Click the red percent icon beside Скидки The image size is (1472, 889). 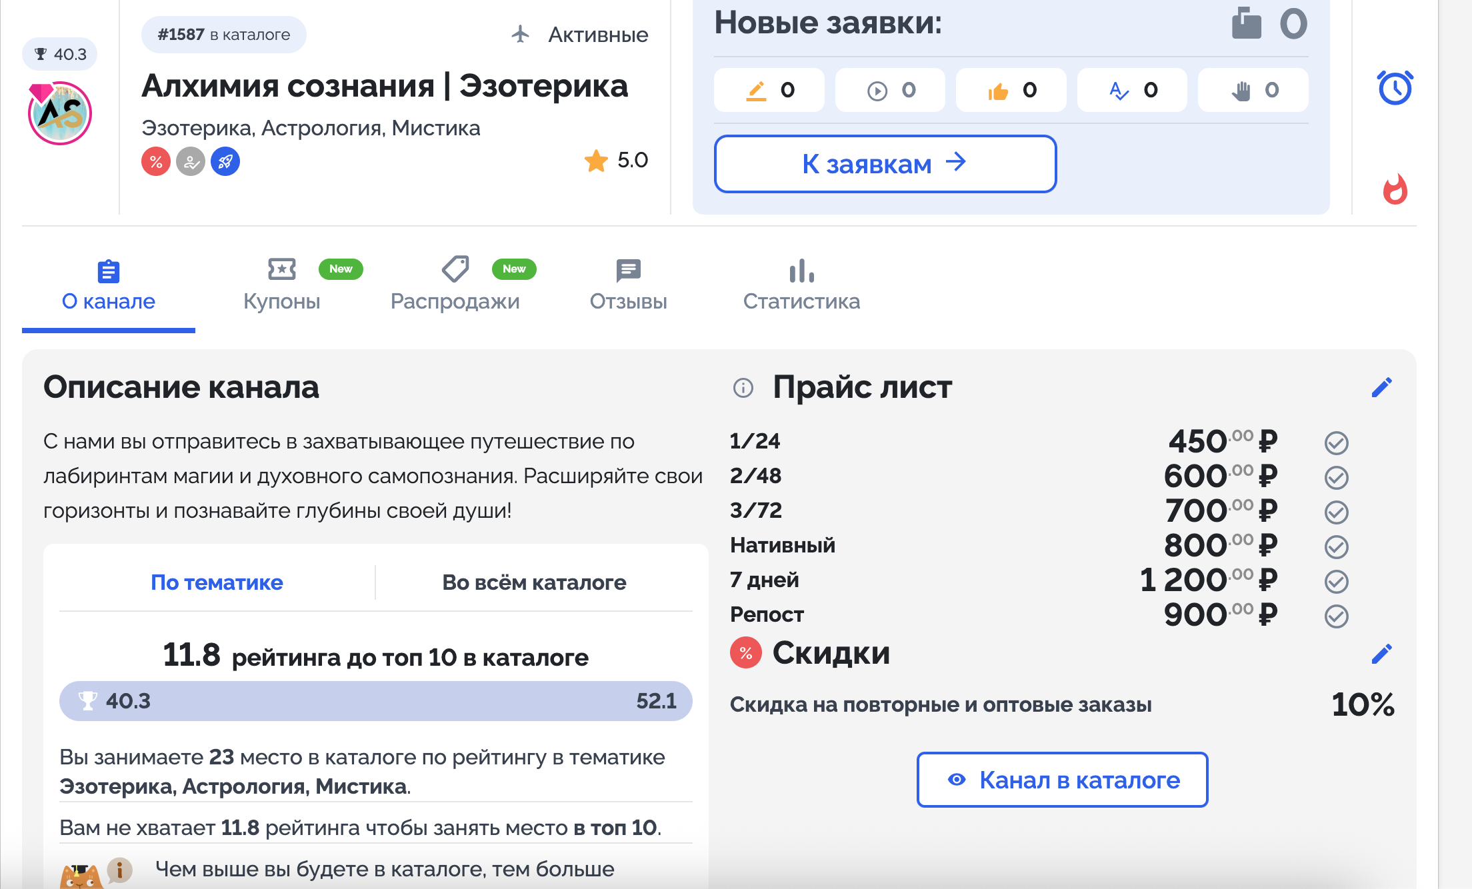(x=746, y=653)
